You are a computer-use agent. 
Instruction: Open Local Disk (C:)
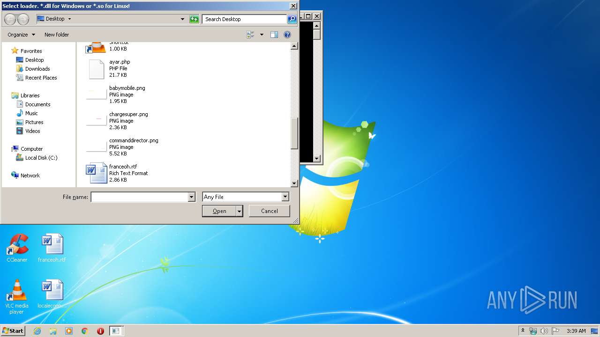point(41,158)
